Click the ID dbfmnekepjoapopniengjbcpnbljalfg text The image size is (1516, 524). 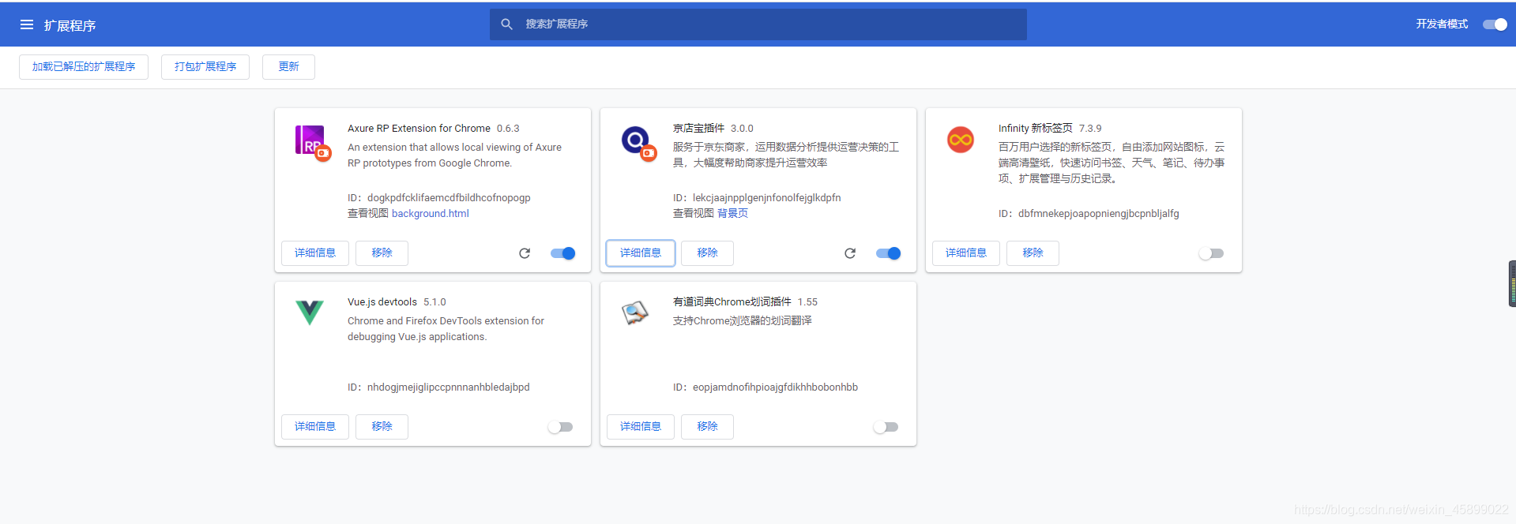pyautogui.click(x=1099, y=214)
